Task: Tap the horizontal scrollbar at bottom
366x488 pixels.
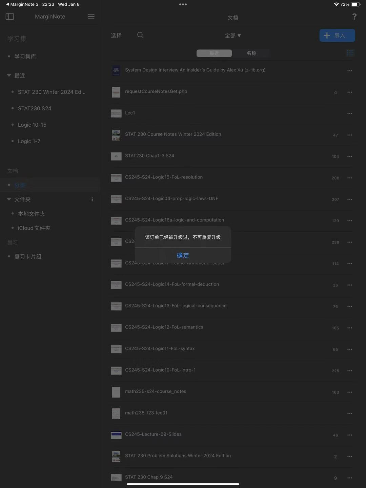Action: (183, 484)
